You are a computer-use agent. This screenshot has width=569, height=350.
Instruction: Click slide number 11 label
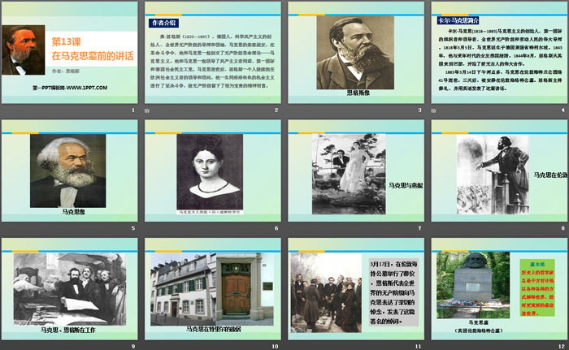418,347
